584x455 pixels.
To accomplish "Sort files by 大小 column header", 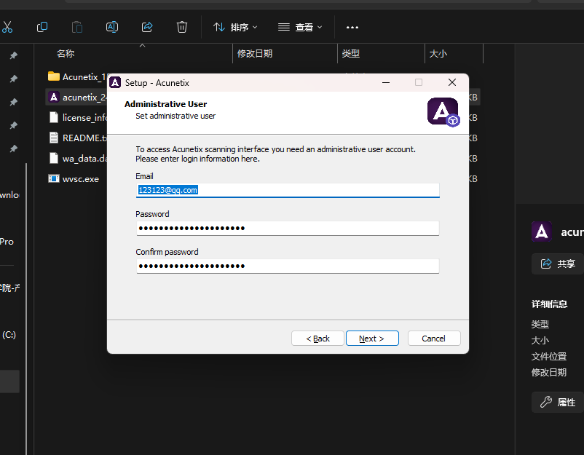I will click(x=438, y=54).
